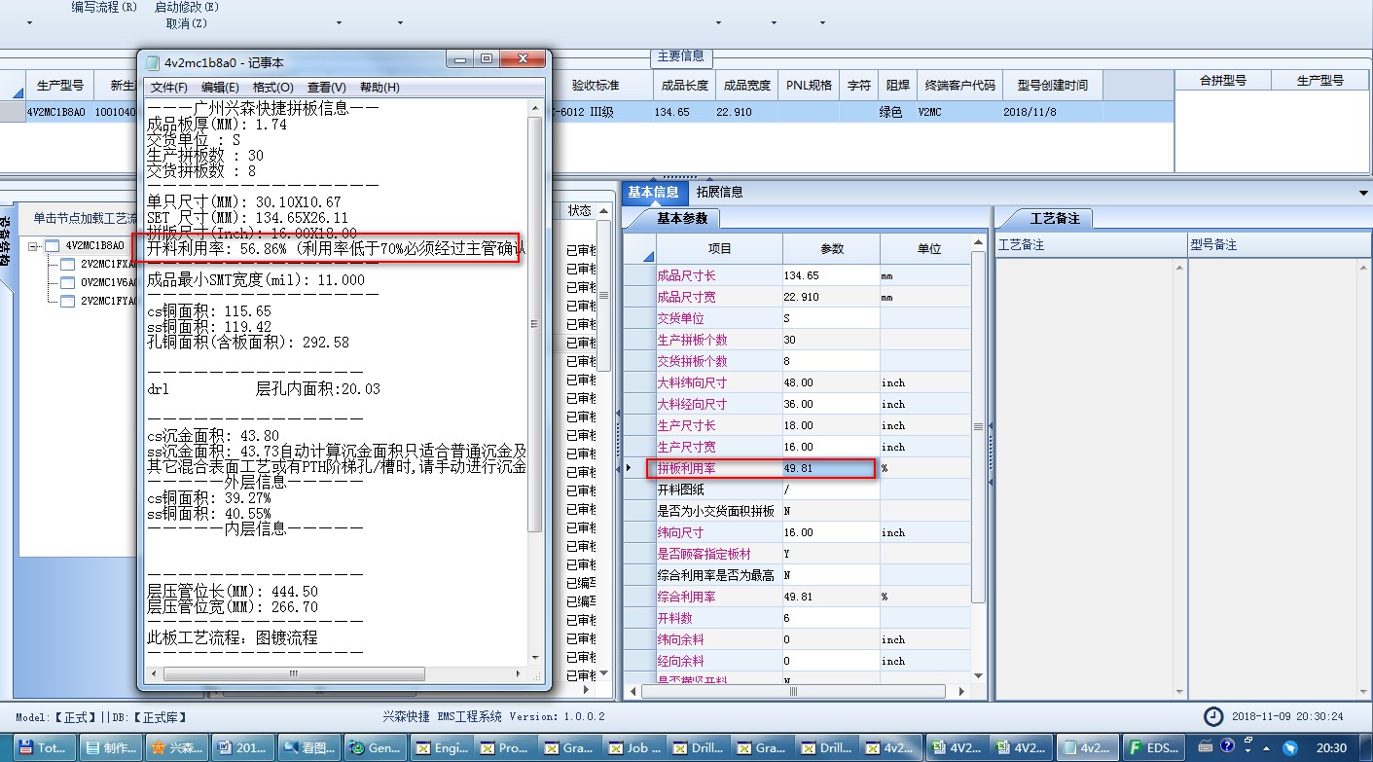
Task: Click the 取消(Z) toolbar button
Action: point(186,22)
